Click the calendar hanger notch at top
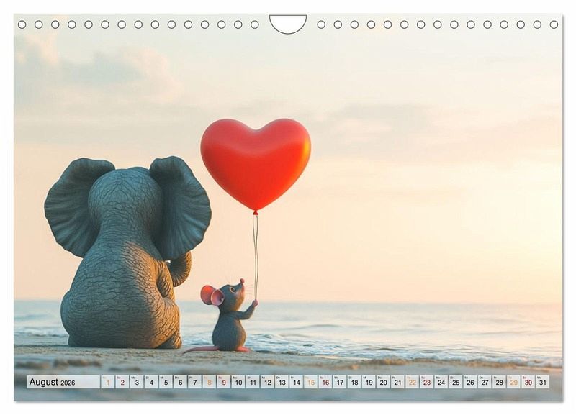Screen dimensions: 576x415 click(x=288, y=24)
